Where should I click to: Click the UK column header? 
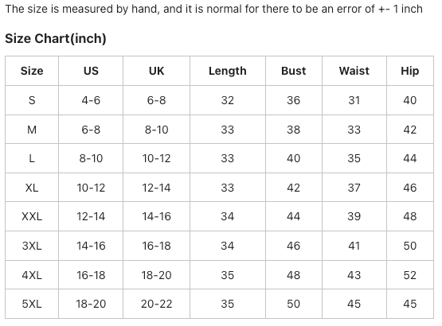[156, 71]
